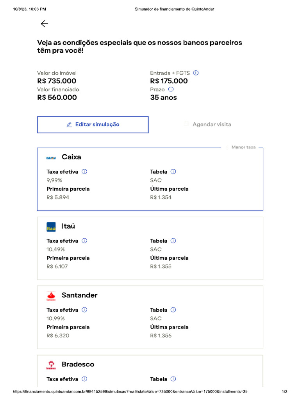This screenshot has width=300, height=400.
Task: Click the Santander bank logo
Action: coord(51,296)
